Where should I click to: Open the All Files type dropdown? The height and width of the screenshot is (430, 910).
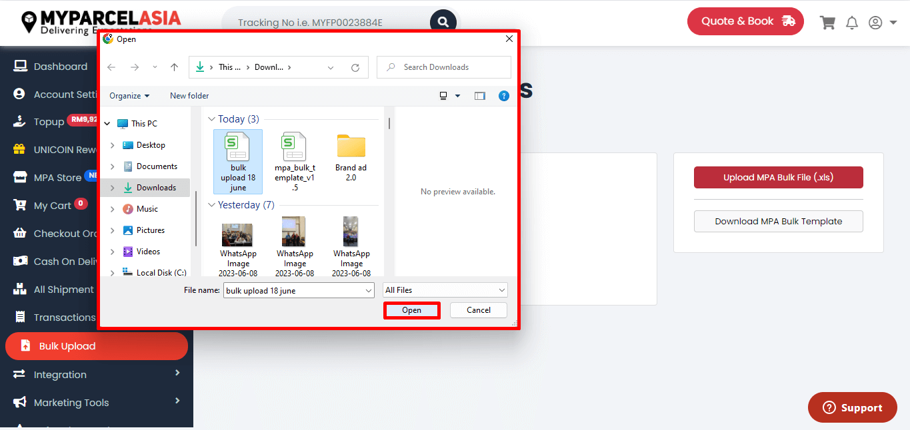445,290
